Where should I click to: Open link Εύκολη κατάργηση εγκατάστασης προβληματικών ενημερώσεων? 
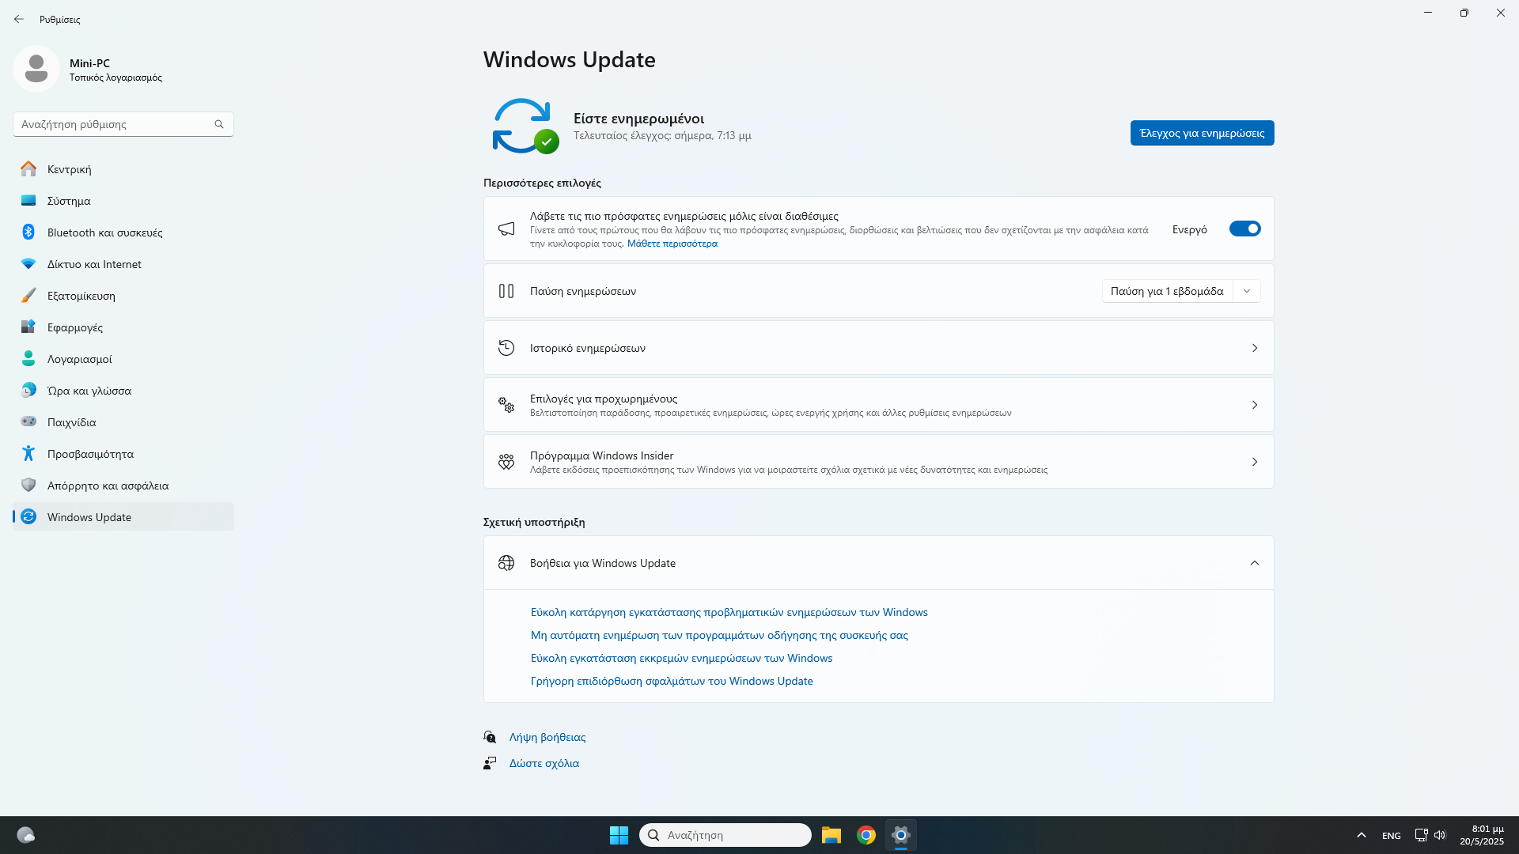[729, 612]
